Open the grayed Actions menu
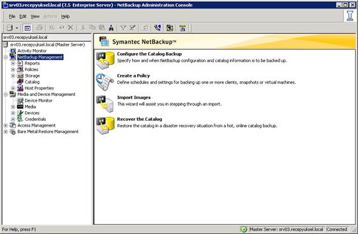 coord(50,17)
